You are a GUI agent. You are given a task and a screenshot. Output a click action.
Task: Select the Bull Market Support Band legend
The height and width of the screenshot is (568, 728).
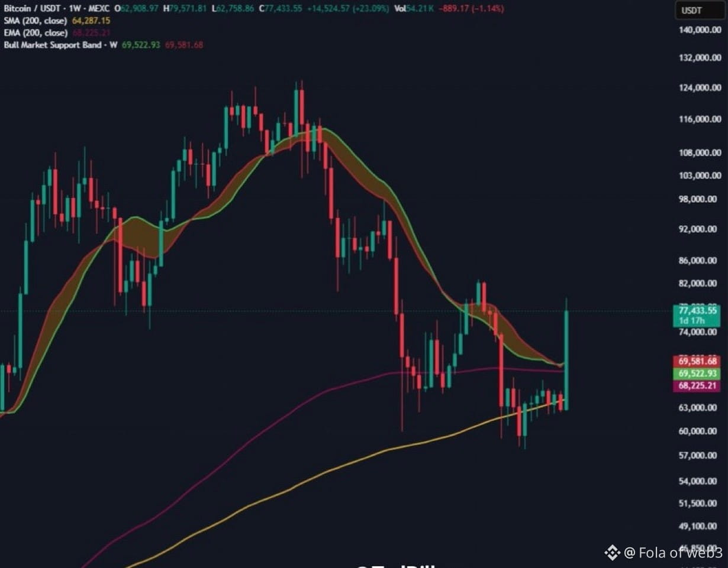tap(60, 44)
